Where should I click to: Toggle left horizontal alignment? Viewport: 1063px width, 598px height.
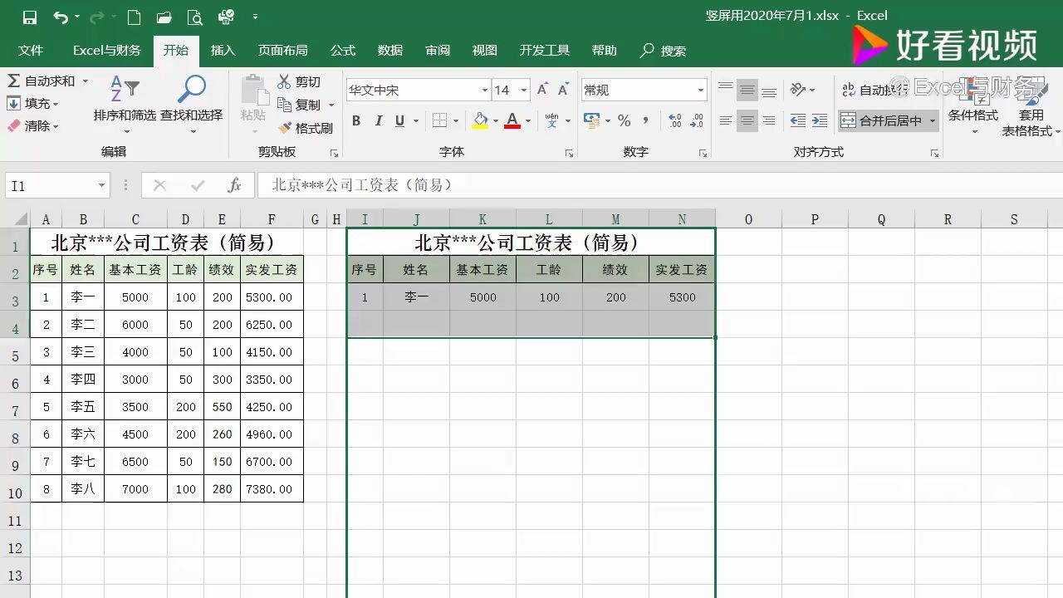tap(726, 120)
